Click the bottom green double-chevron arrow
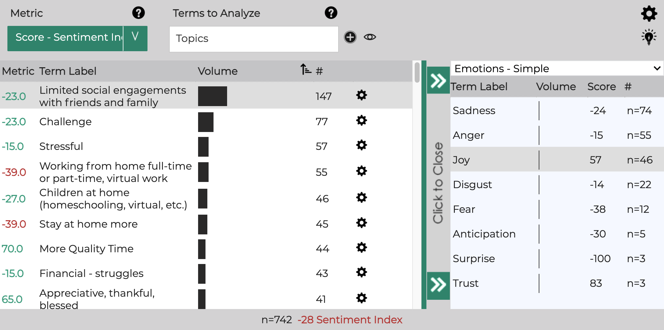664x330 pixels. click(x=438, y=285)
